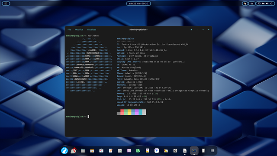Screen dimensions: 277x156
Task: Close the terminal window
Action: (x=209, y=30)
